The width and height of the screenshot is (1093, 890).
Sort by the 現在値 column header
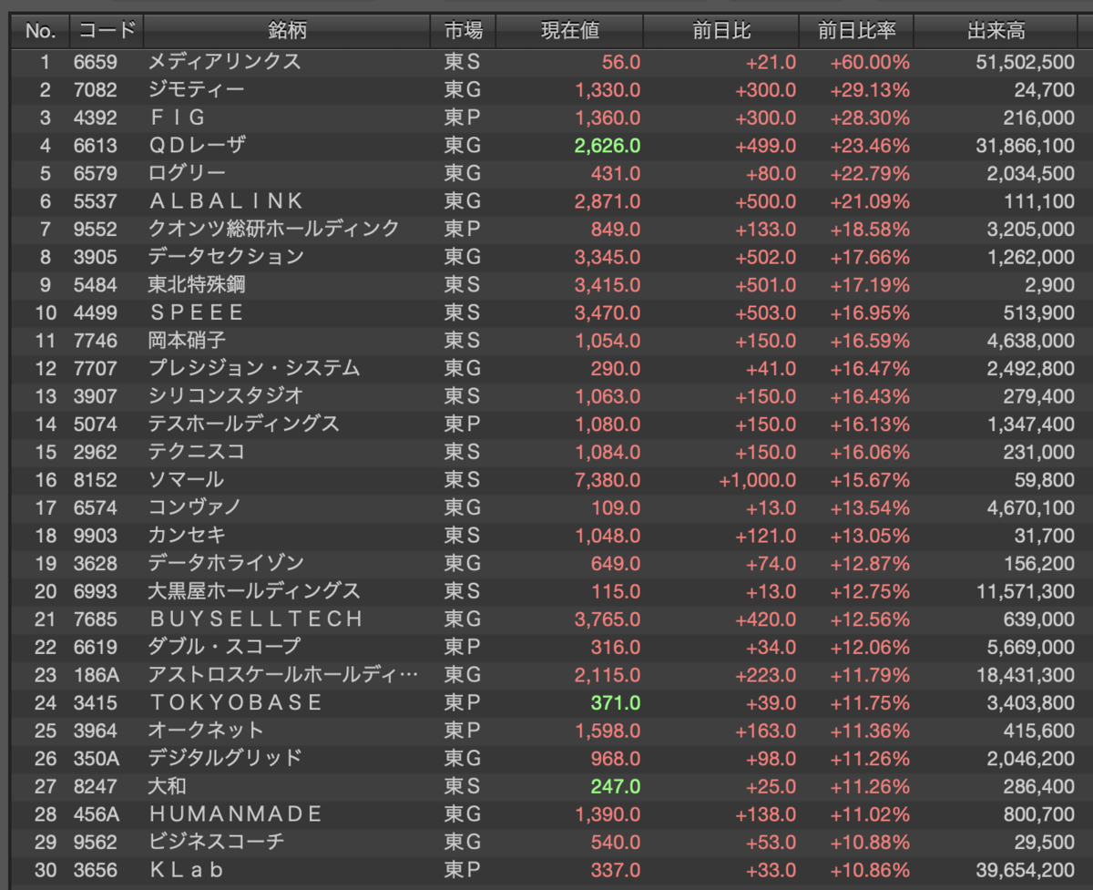[570, 31]
